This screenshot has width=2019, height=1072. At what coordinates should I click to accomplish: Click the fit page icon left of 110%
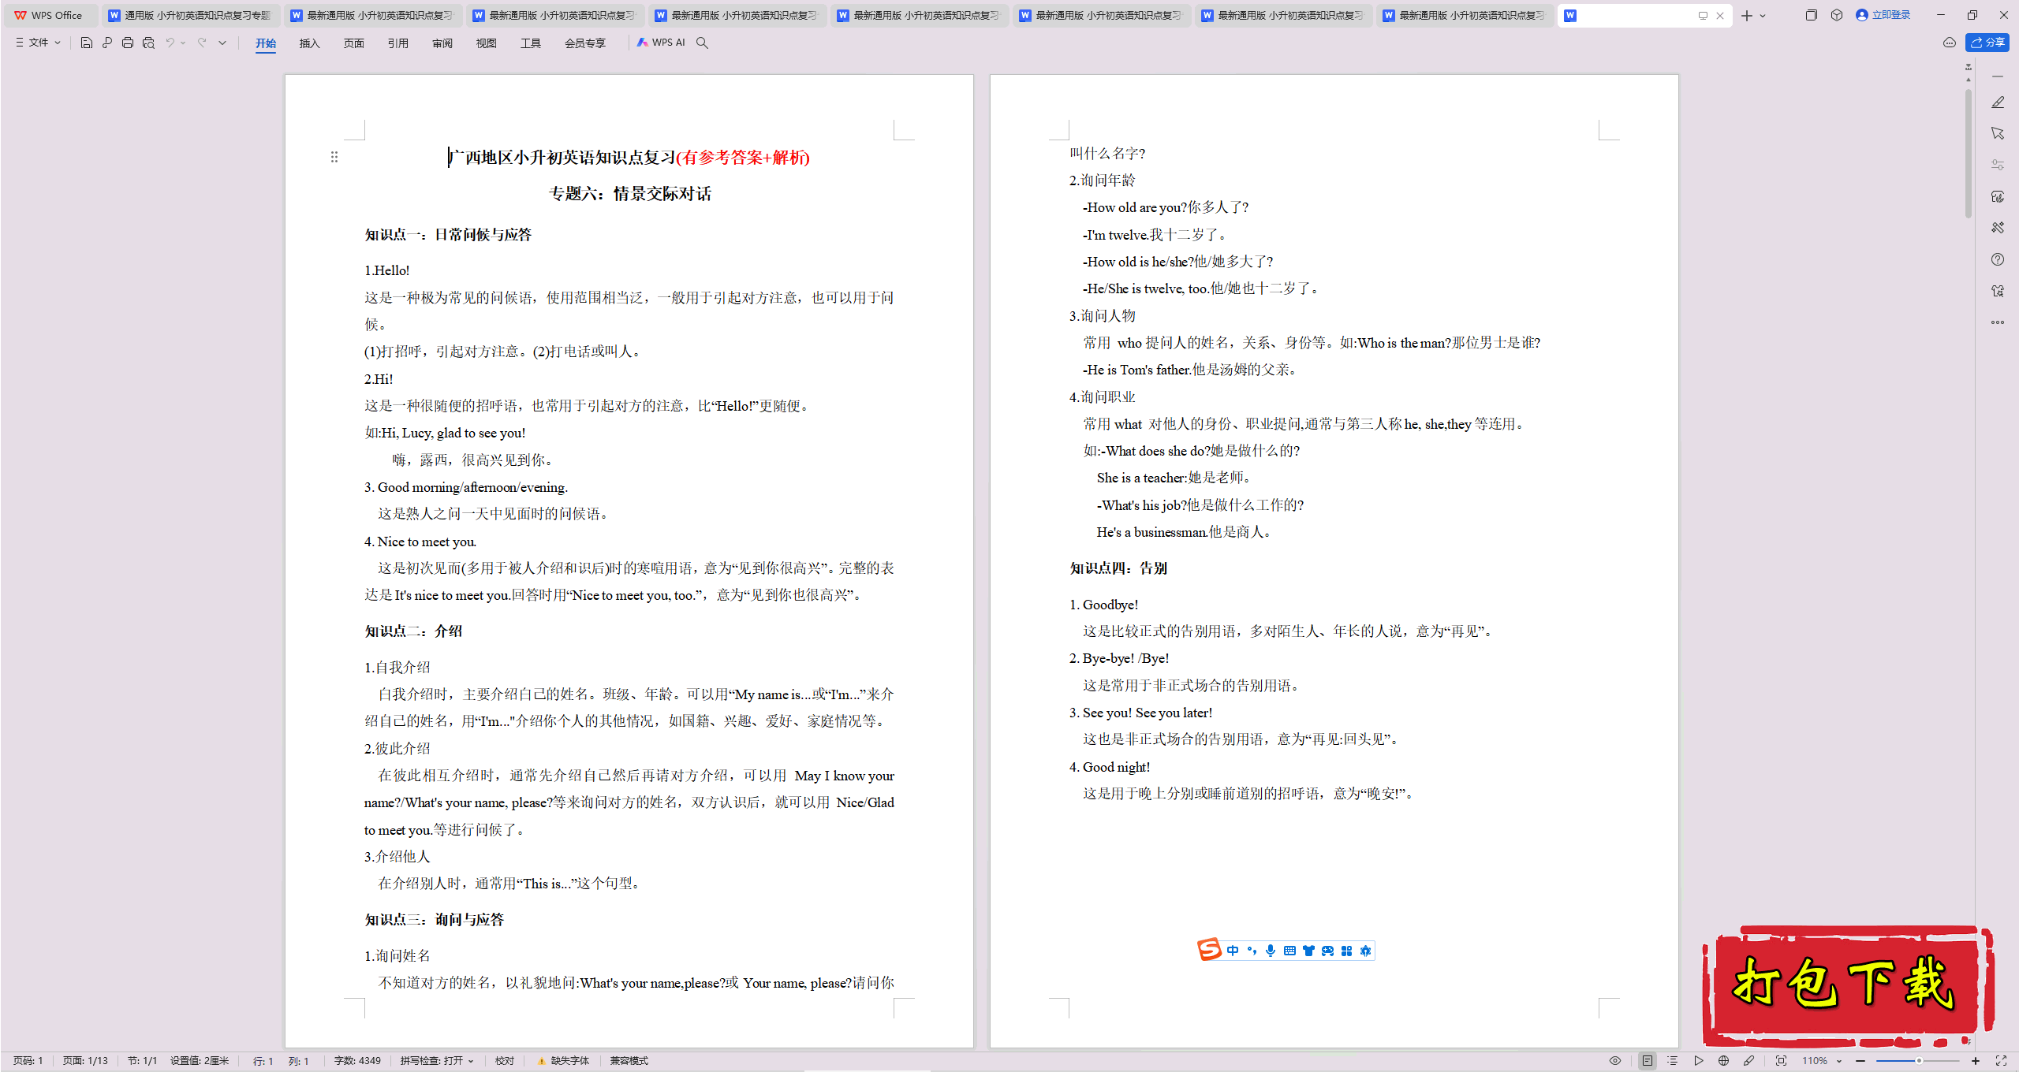coord(1781,1061)
